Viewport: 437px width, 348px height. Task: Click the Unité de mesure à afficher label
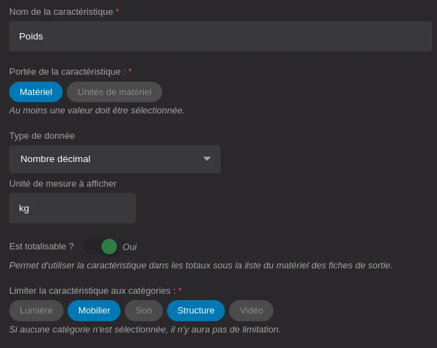pyautogui.click(x=63, y=183)
